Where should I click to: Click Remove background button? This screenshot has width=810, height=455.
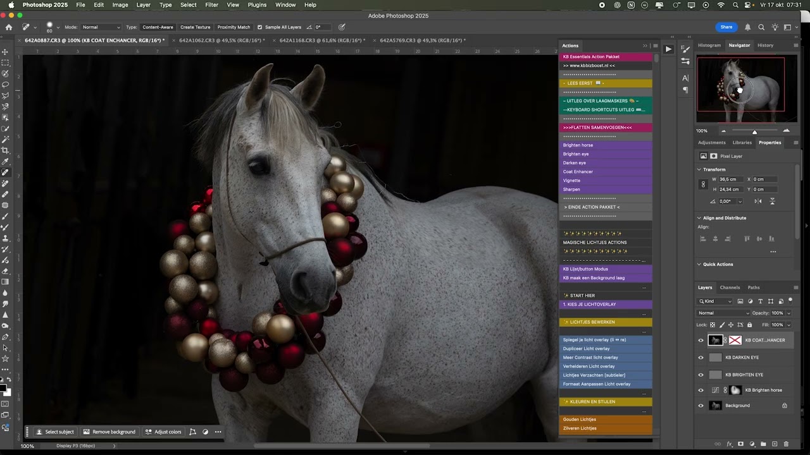pos(109,432)
